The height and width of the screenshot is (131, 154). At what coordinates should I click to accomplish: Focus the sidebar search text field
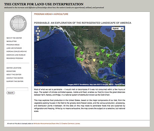[x=17, y=89]
